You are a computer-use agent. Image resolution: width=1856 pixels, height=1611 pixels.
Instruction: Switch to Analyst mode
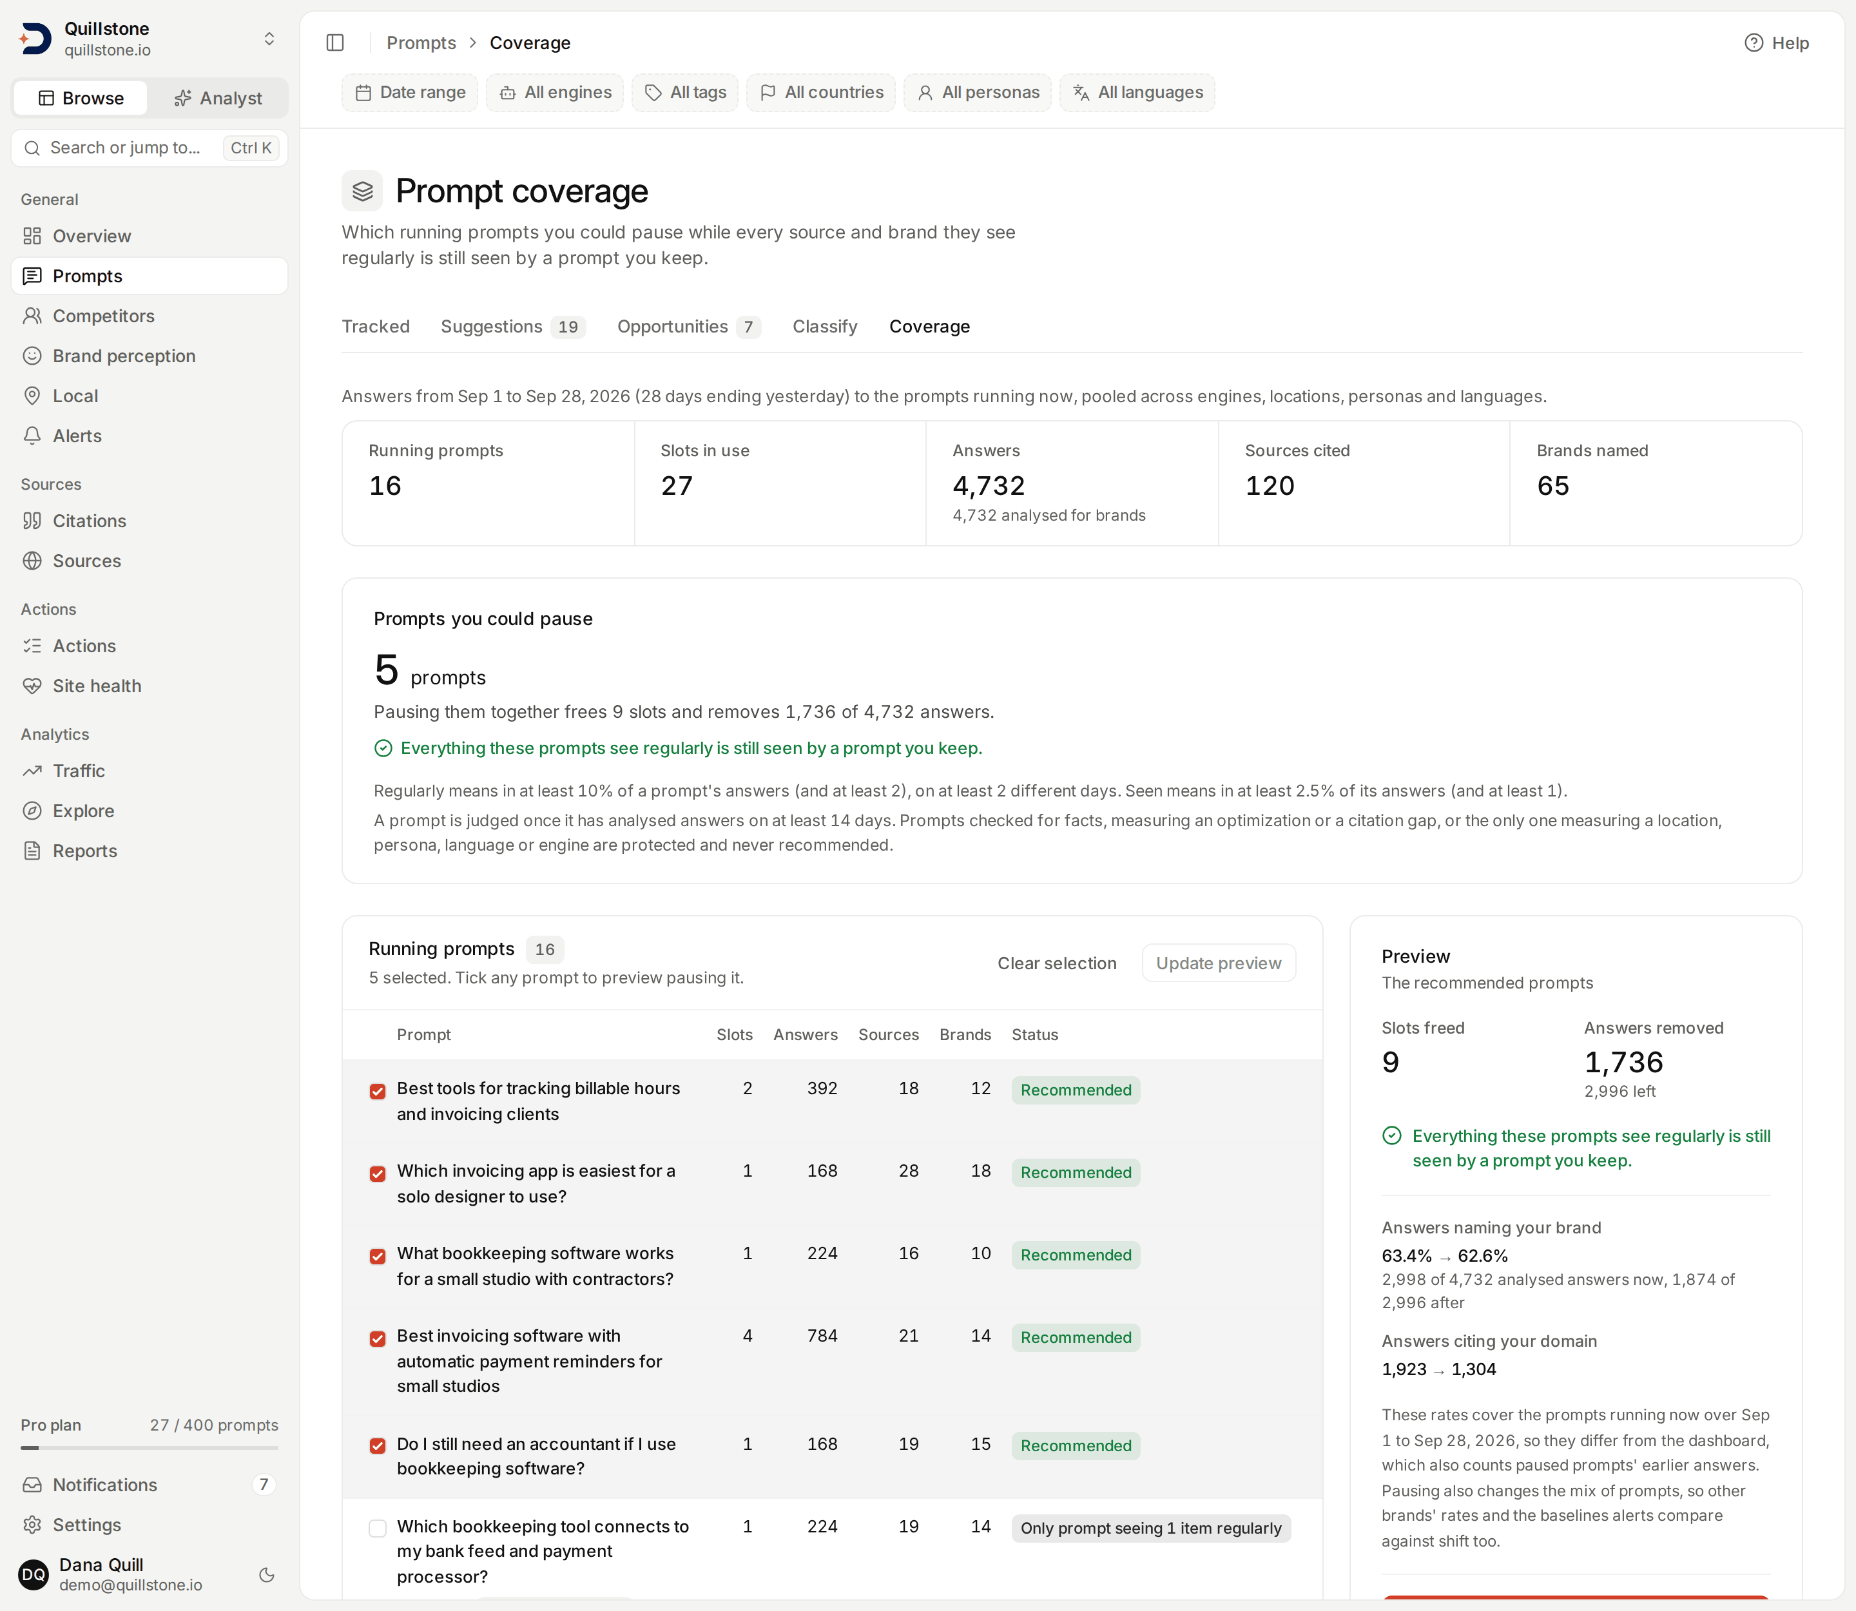[x=218, y=98]
